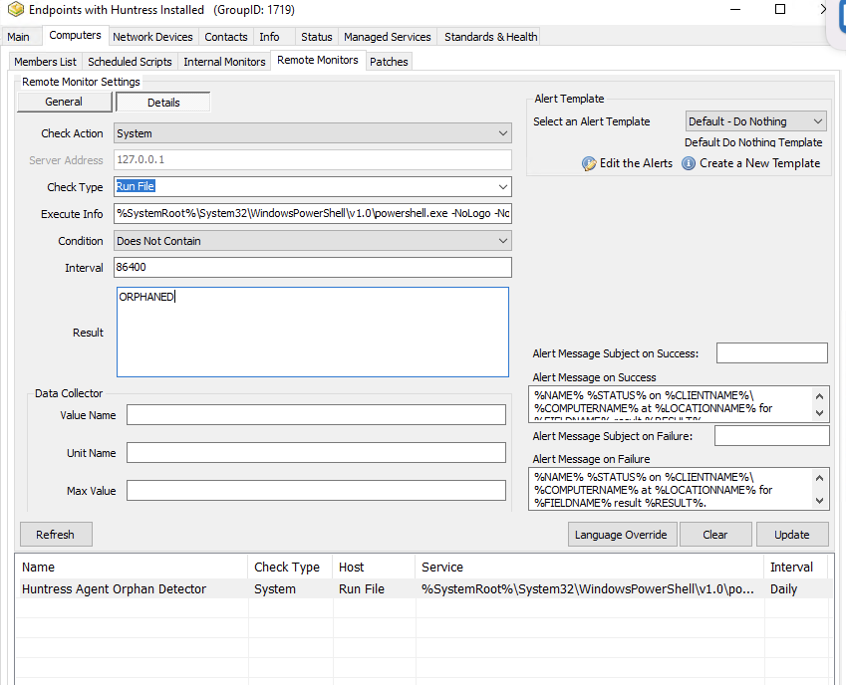The width and height of the screenshot is (846, 685).
Task: Open the Network Devices tab
Action: 152,37
